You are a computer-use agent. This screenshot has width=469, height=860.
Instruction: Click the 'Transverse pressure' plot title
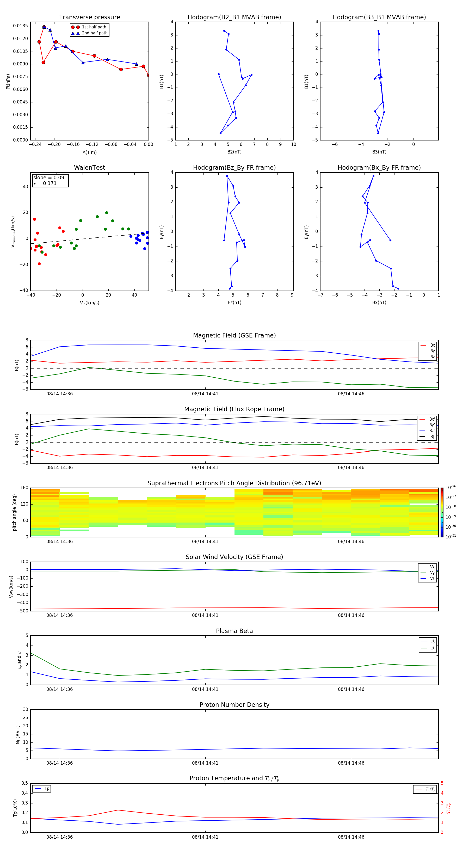coord(89,17)
